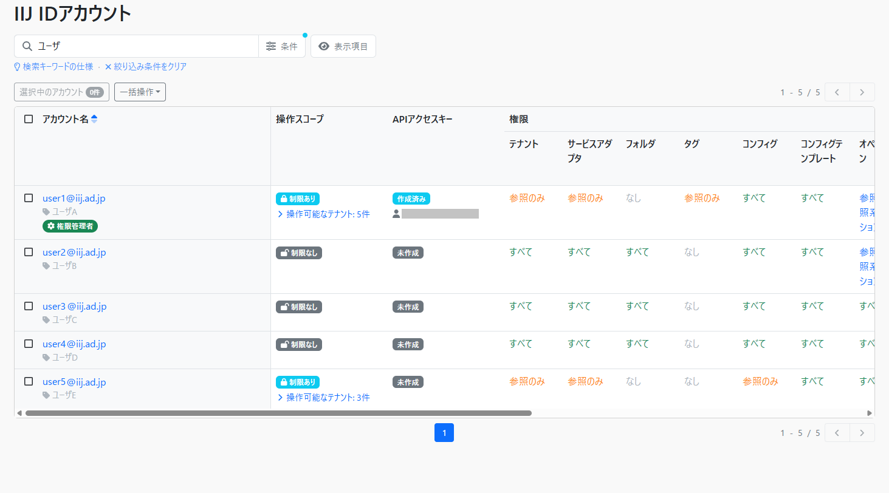Click 絞り込み条件をクリア link

coord(146,67)
